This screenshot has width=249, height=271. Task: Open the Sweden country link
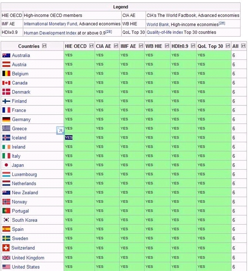tap(20, 238)
